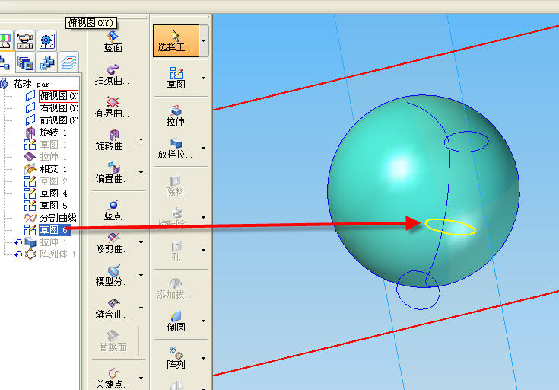Expand dropdown arrow beside 缝合曲面
The width and height of the screenshot is (559, 390).
pyautogui.click(x=141, y=308)
